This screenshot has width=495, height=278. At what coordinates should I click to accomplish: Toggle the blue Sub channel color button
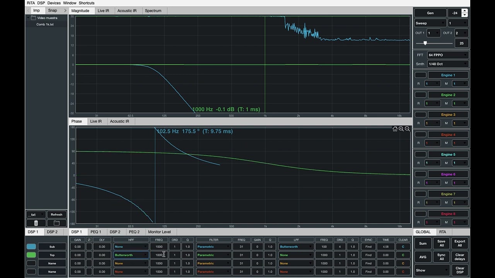[31, 247]
